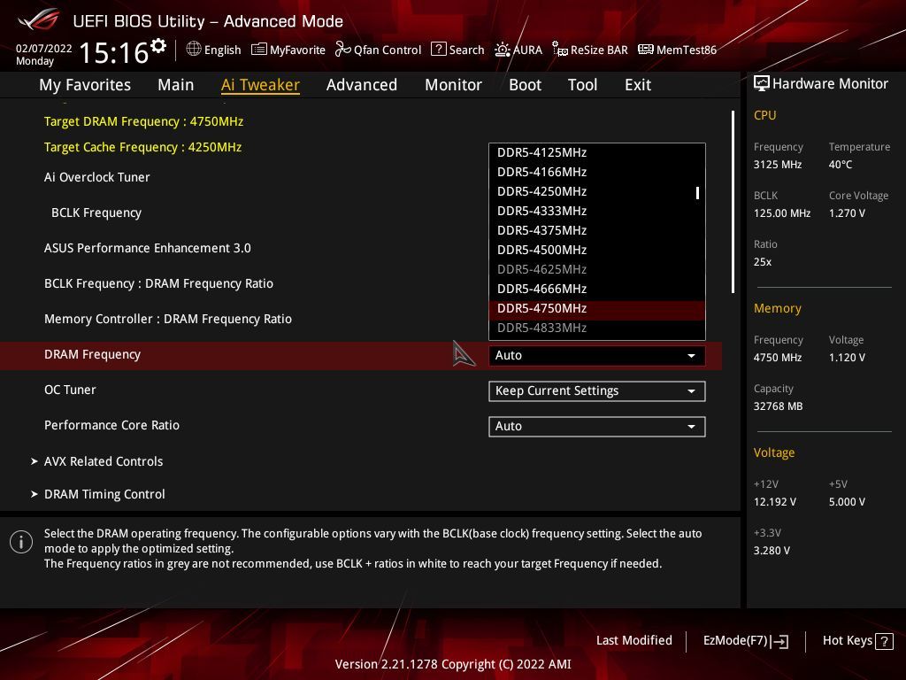
Task: Expand AVX Related Controls submenu
Action: point(104,461)
